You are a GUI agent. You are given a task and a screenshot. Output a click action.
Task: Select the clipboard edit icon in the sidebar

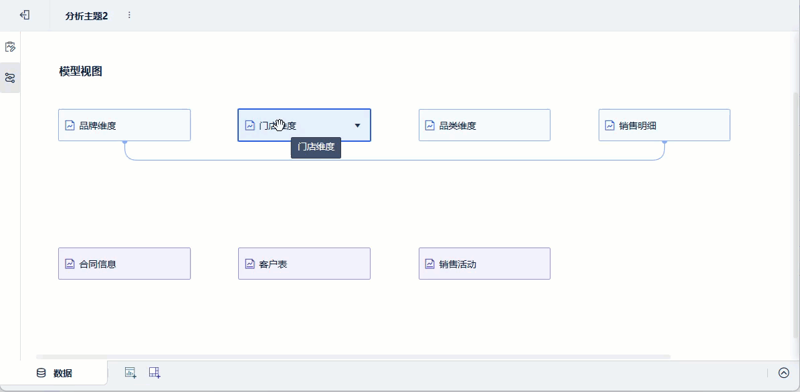pos(9,46)
